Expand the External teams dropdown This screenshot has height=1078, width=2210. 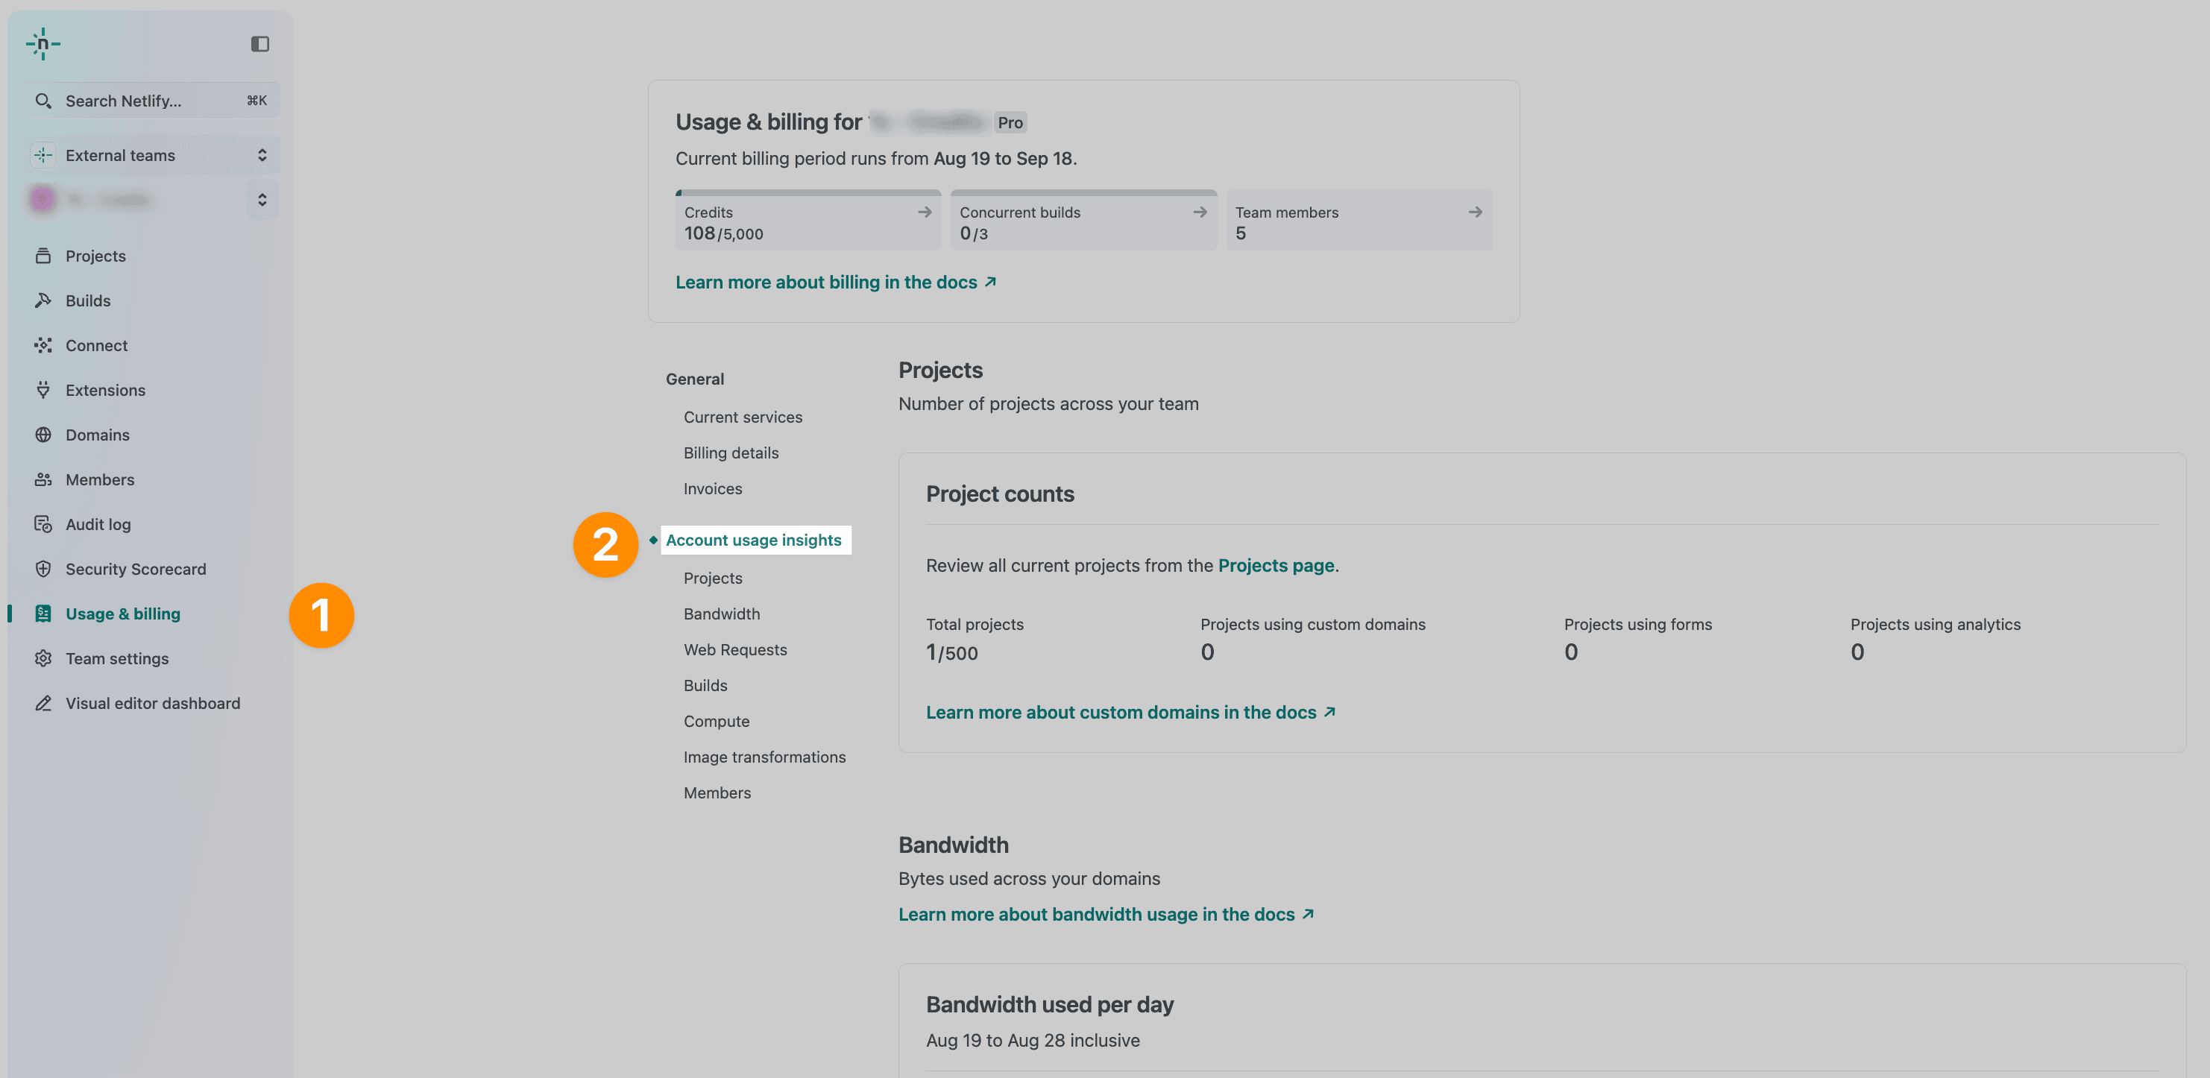(262, 155)
